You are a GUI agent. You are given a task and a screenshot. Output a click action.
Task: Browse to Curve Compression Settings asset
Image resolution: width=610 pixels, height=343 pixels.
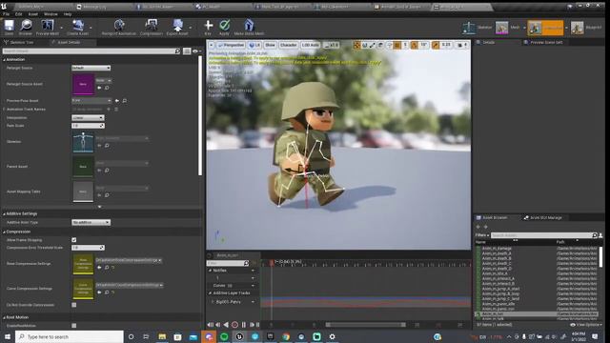107,293
